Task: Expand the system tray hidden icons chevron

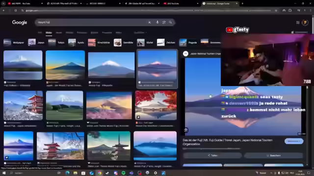Action: click(271, 173)
